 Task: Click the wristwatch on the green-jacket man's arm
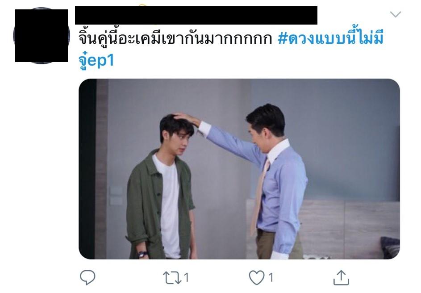(142, 254)
